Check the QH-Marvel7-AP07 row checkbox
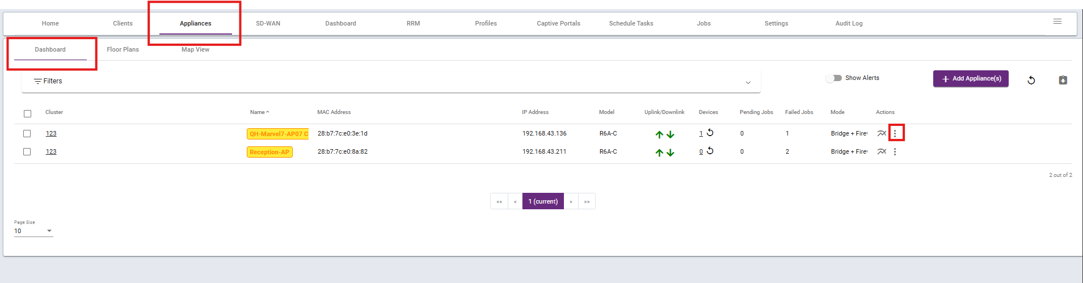The height and width of the screenshot is (283, 1083). click(x=27, y=134)
